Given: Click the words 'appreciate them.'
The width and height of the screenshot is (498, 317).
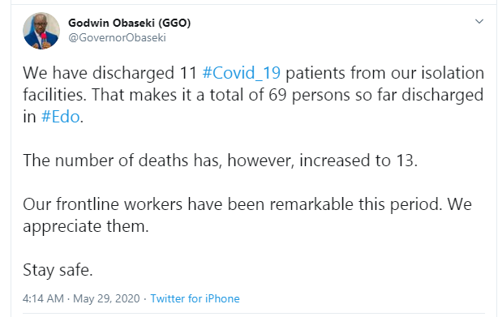Looking at the screenshot, I should pos(86,226).
